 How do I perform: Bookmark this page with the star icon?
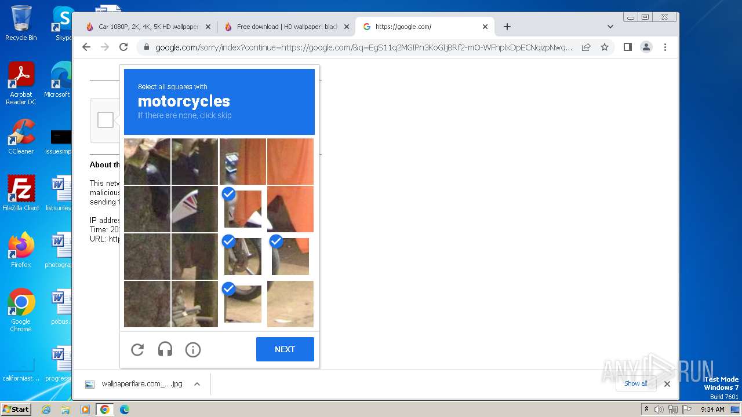click(x=605, y=47)
